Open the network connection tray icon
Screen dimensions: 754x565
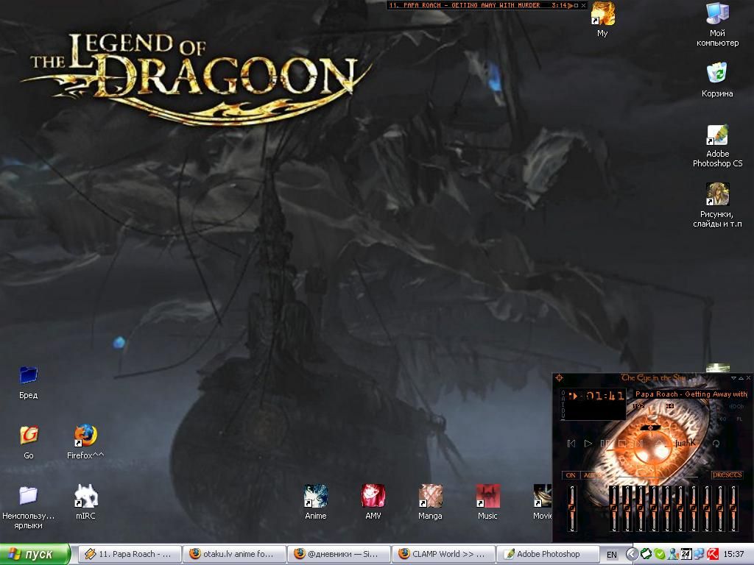[x=700, y=554]
